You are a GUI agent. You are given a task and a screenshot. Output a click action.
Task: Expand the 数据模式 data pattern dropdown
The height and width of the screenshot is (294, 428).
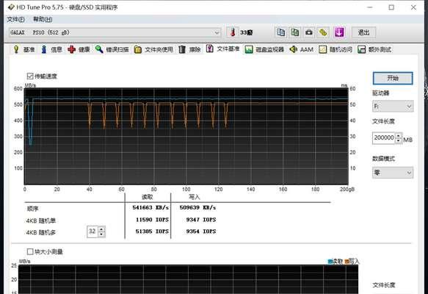pyautogui.click(x=393, y=173)
